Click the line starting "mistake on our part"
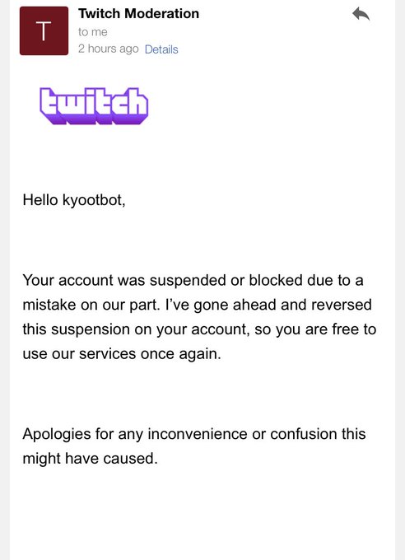The image size is (405, 560). pos(197,305)
